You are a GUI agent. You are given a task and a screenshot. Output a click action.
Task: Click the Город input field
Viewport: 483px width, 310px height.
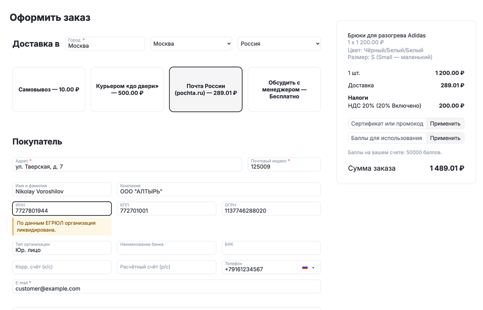105,44
